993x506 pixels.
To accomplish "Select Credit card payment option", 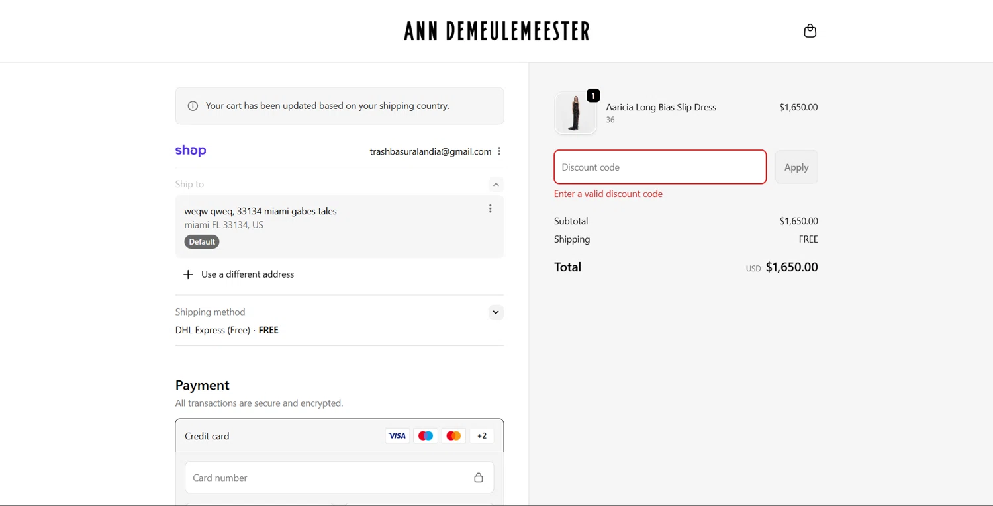I will (x=340, y=436).
